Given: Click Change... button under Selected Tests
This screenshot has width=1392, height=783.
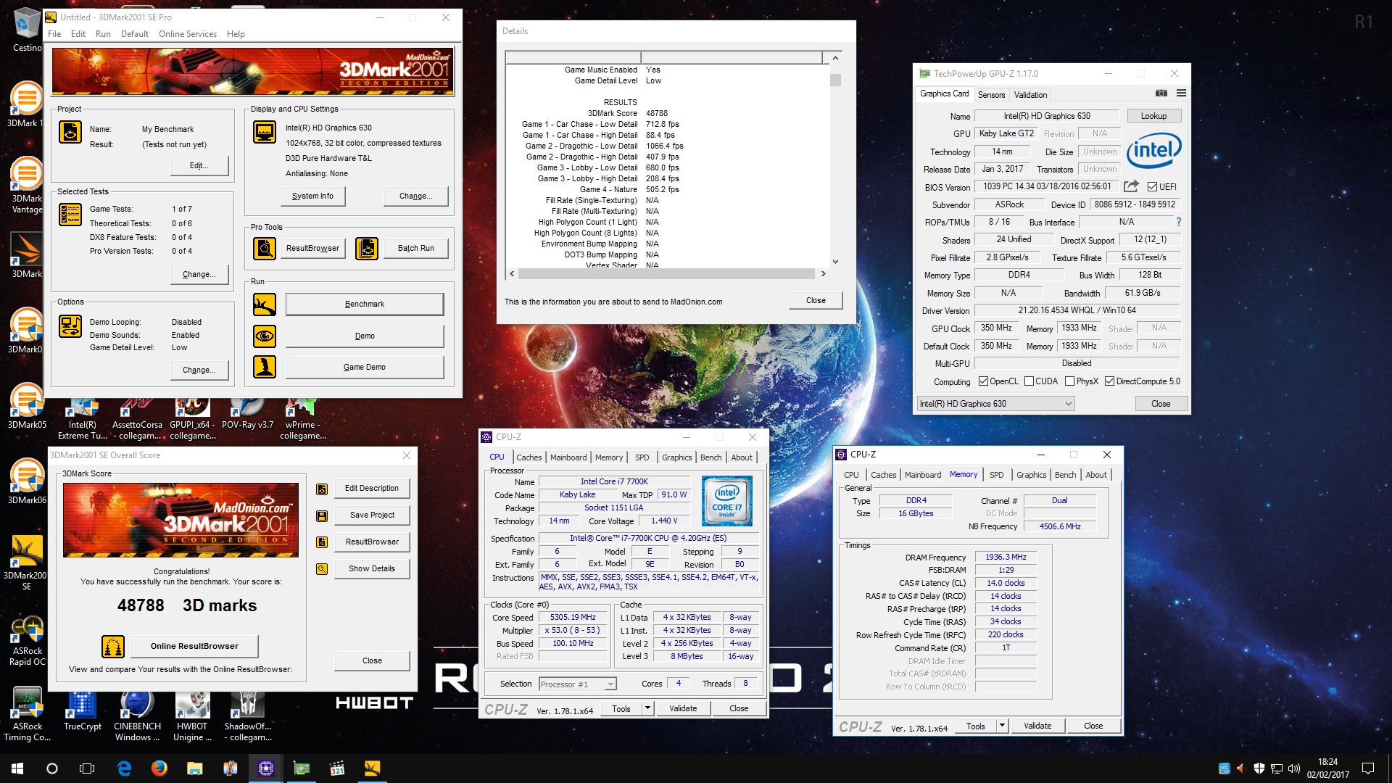Looking at the screenshot, I should pos(199,274).
